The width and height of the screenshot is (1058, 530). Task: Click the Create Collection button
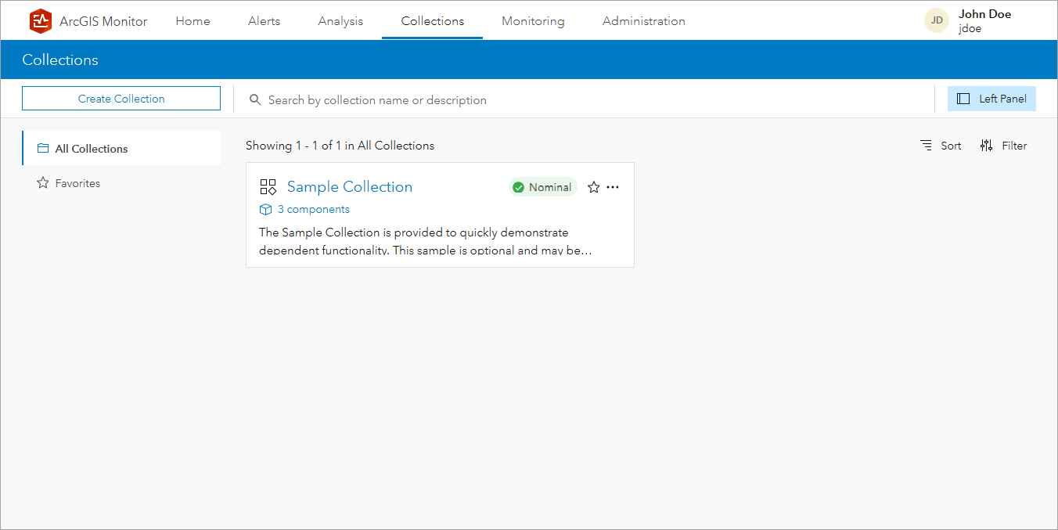121,99
